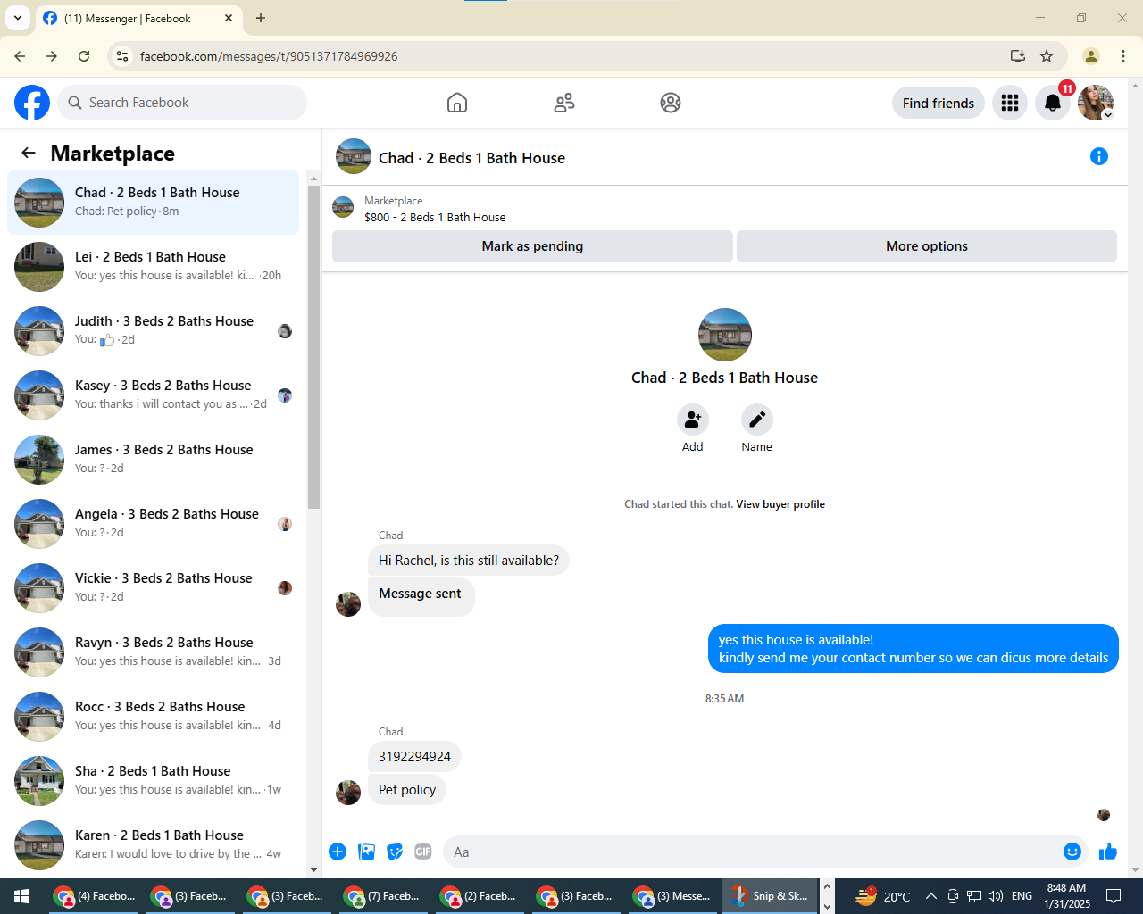Choose a sticker icon in composer

[395, 852]
